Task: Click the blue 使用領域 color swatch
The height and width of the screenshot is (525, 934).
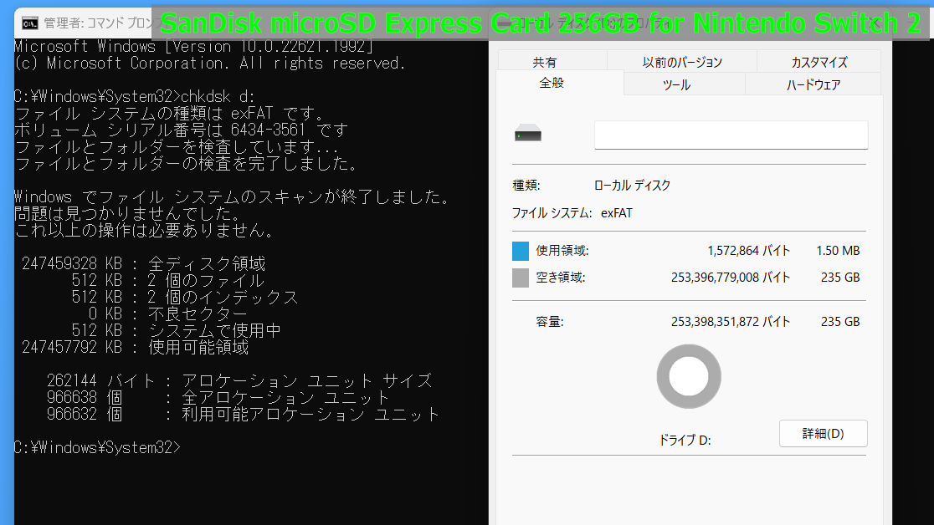Action: tap(521, 251)
